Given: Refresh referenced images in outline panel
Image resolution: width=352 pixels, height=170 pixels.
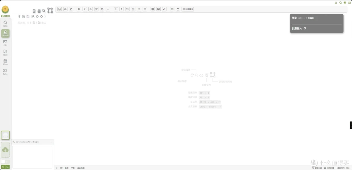Looking at the screenshot, I should point(305,28).
